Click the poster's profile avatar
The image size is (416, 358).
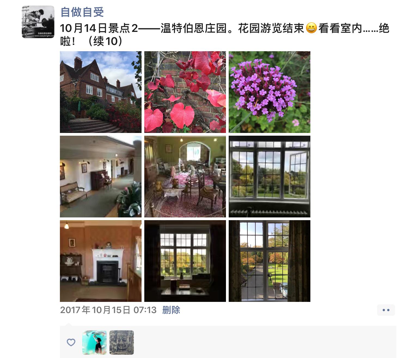point(38,22)
